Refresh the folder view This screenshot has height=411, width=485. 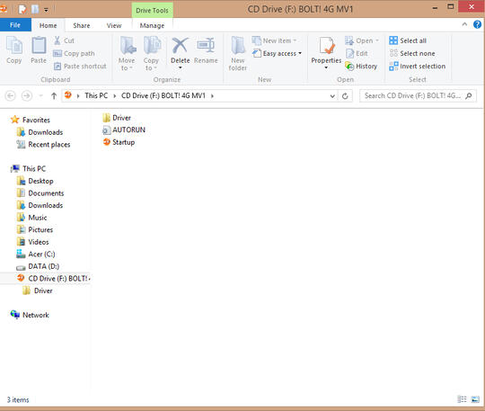tap(345, 96)
